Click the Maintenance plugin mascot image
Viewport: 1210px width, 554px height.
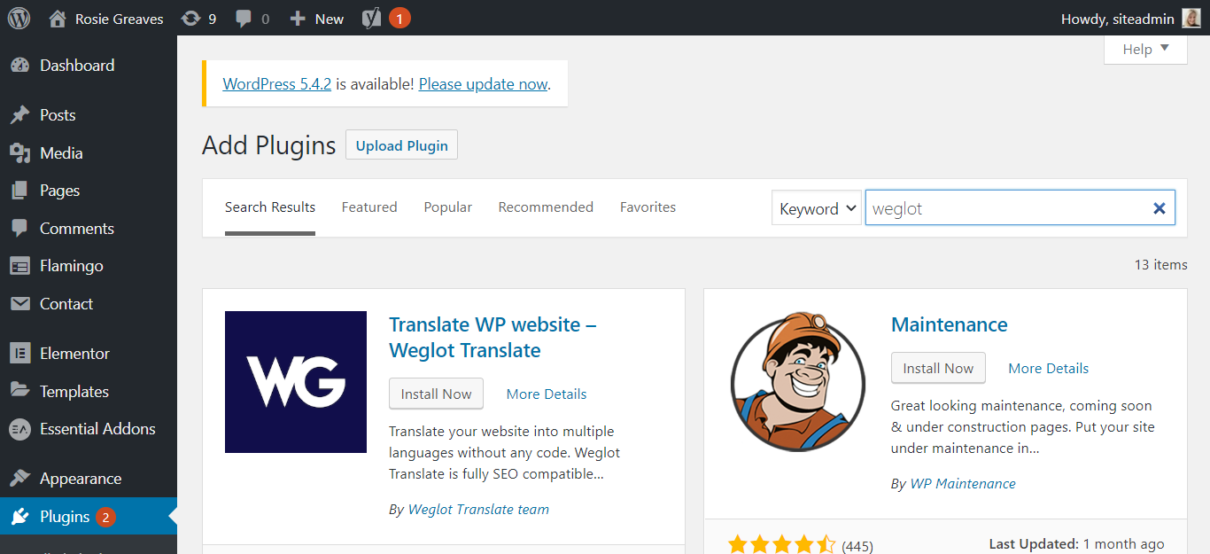(x=798, y=382)
